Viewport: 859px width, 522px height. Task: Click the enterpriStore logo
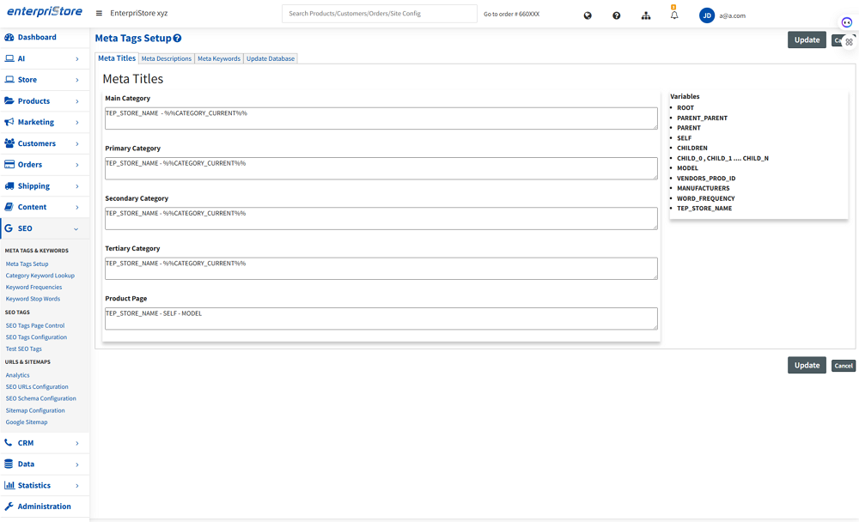coord(44,13)
